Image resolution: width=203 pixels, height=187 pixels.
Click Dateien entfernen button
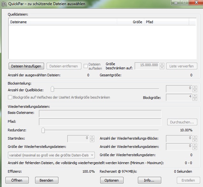point(64,66)
